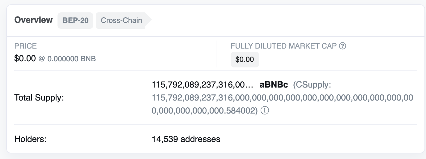
Task: Click the Holders label
Action: 30,139
